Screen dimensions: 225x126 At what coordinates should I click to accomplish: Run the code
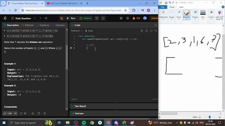(71, 18)
